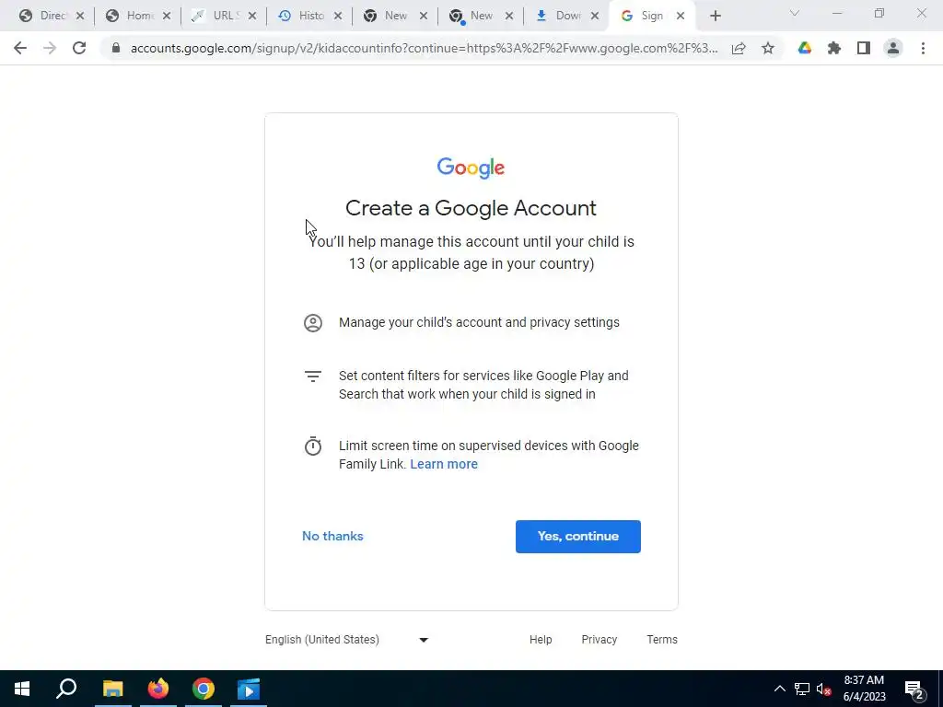This screenshot has width=943, height=707.
Task: Close the Direc tab
Action: [x=80, y=17]
